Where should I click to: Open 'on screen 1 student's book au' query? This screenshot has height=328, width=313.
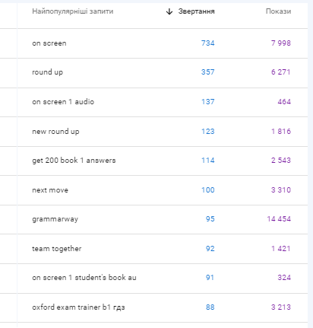[x=84, y=278]
